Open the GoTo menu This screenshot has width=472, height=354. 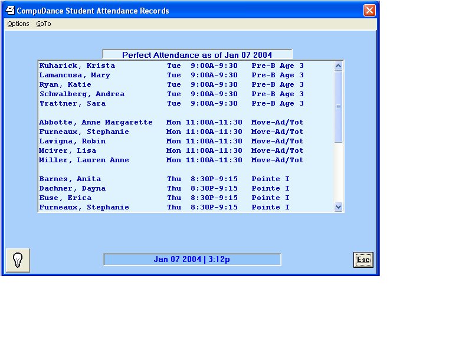44,24
